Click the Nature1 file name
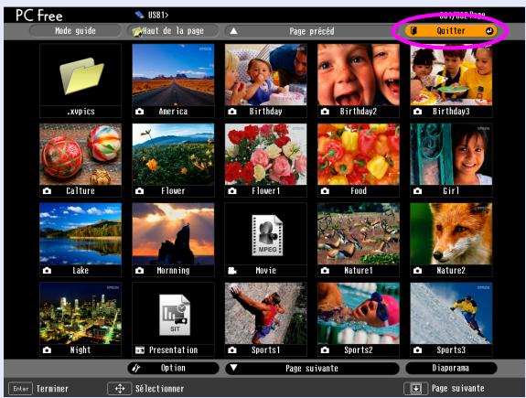 359,271
